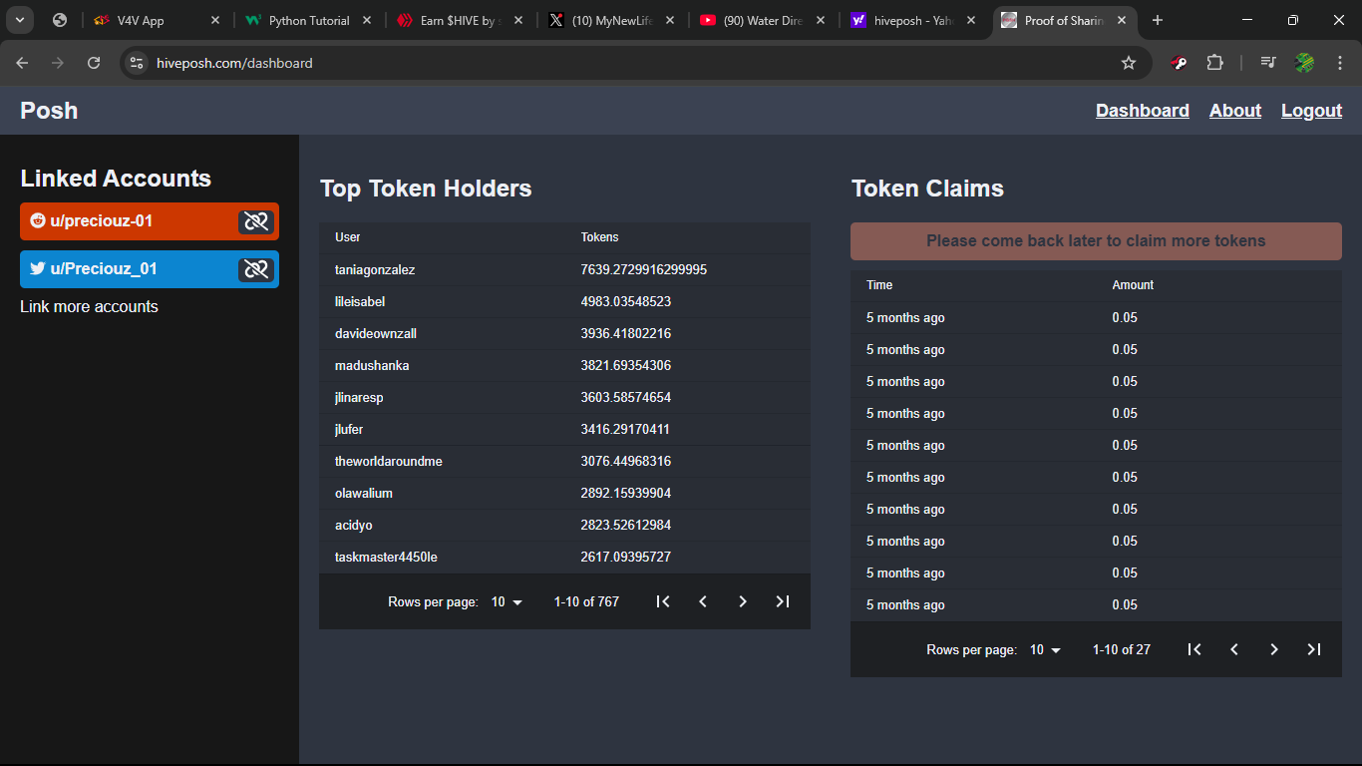Viewport: 1362px width, 766px height.
Task: Select user taskmaster4450le in holders table
Action: point(386,558)
